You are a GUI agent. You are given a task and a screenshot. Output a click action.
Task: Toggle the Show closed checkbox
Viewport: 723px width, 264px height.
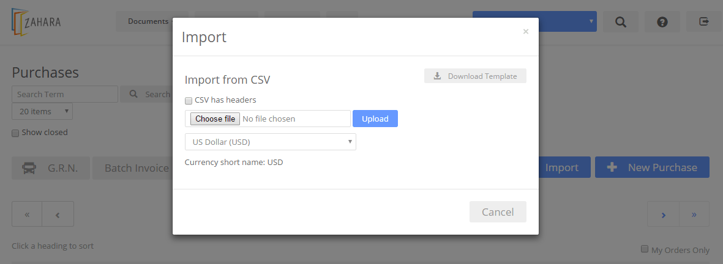tap(15, 133)
